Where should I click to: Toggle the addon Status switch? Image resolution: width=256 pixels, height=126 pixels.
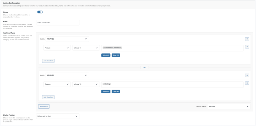click(40, 12)
